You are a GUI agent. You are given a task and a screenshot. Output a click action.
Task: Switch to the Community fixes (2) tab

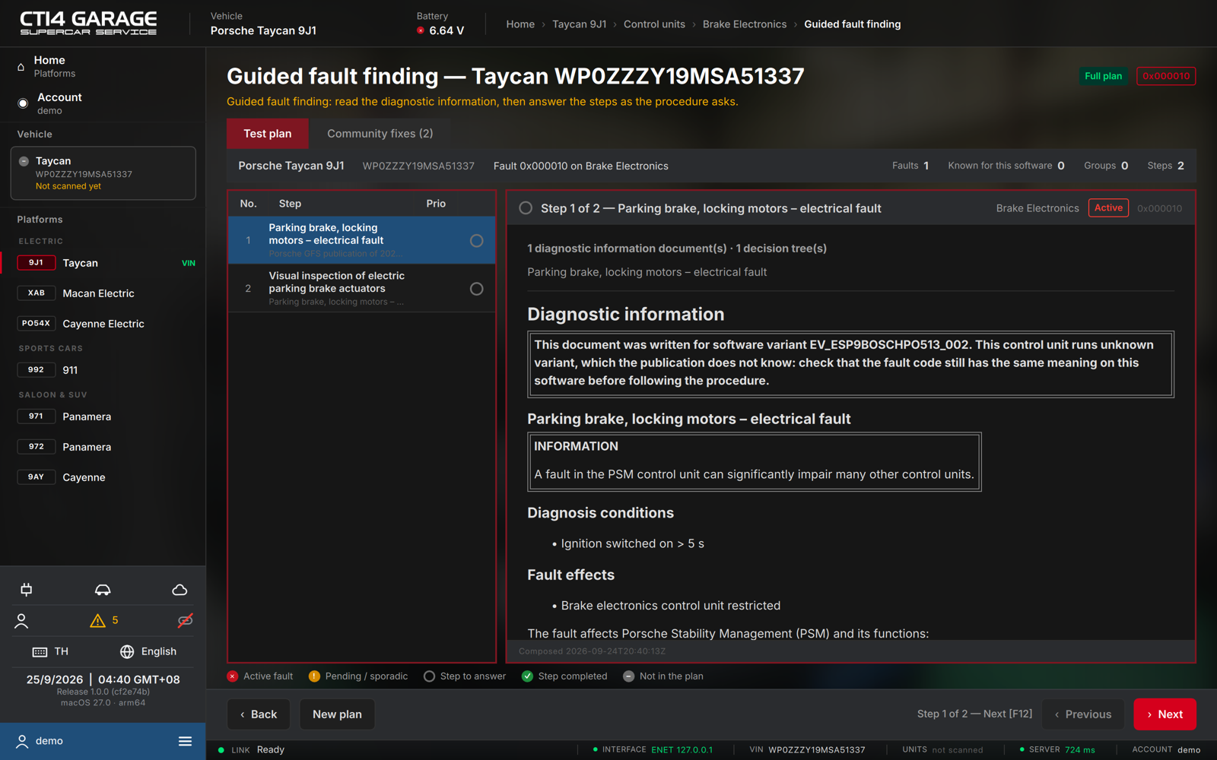coord(380,134)
